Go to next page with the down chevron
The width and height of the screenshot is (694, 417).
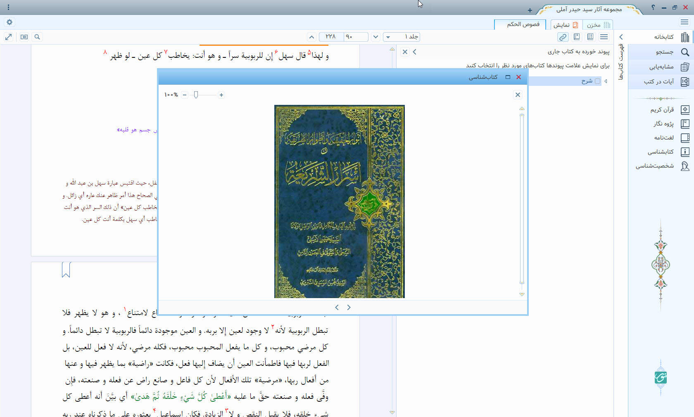tap(376, 37)
